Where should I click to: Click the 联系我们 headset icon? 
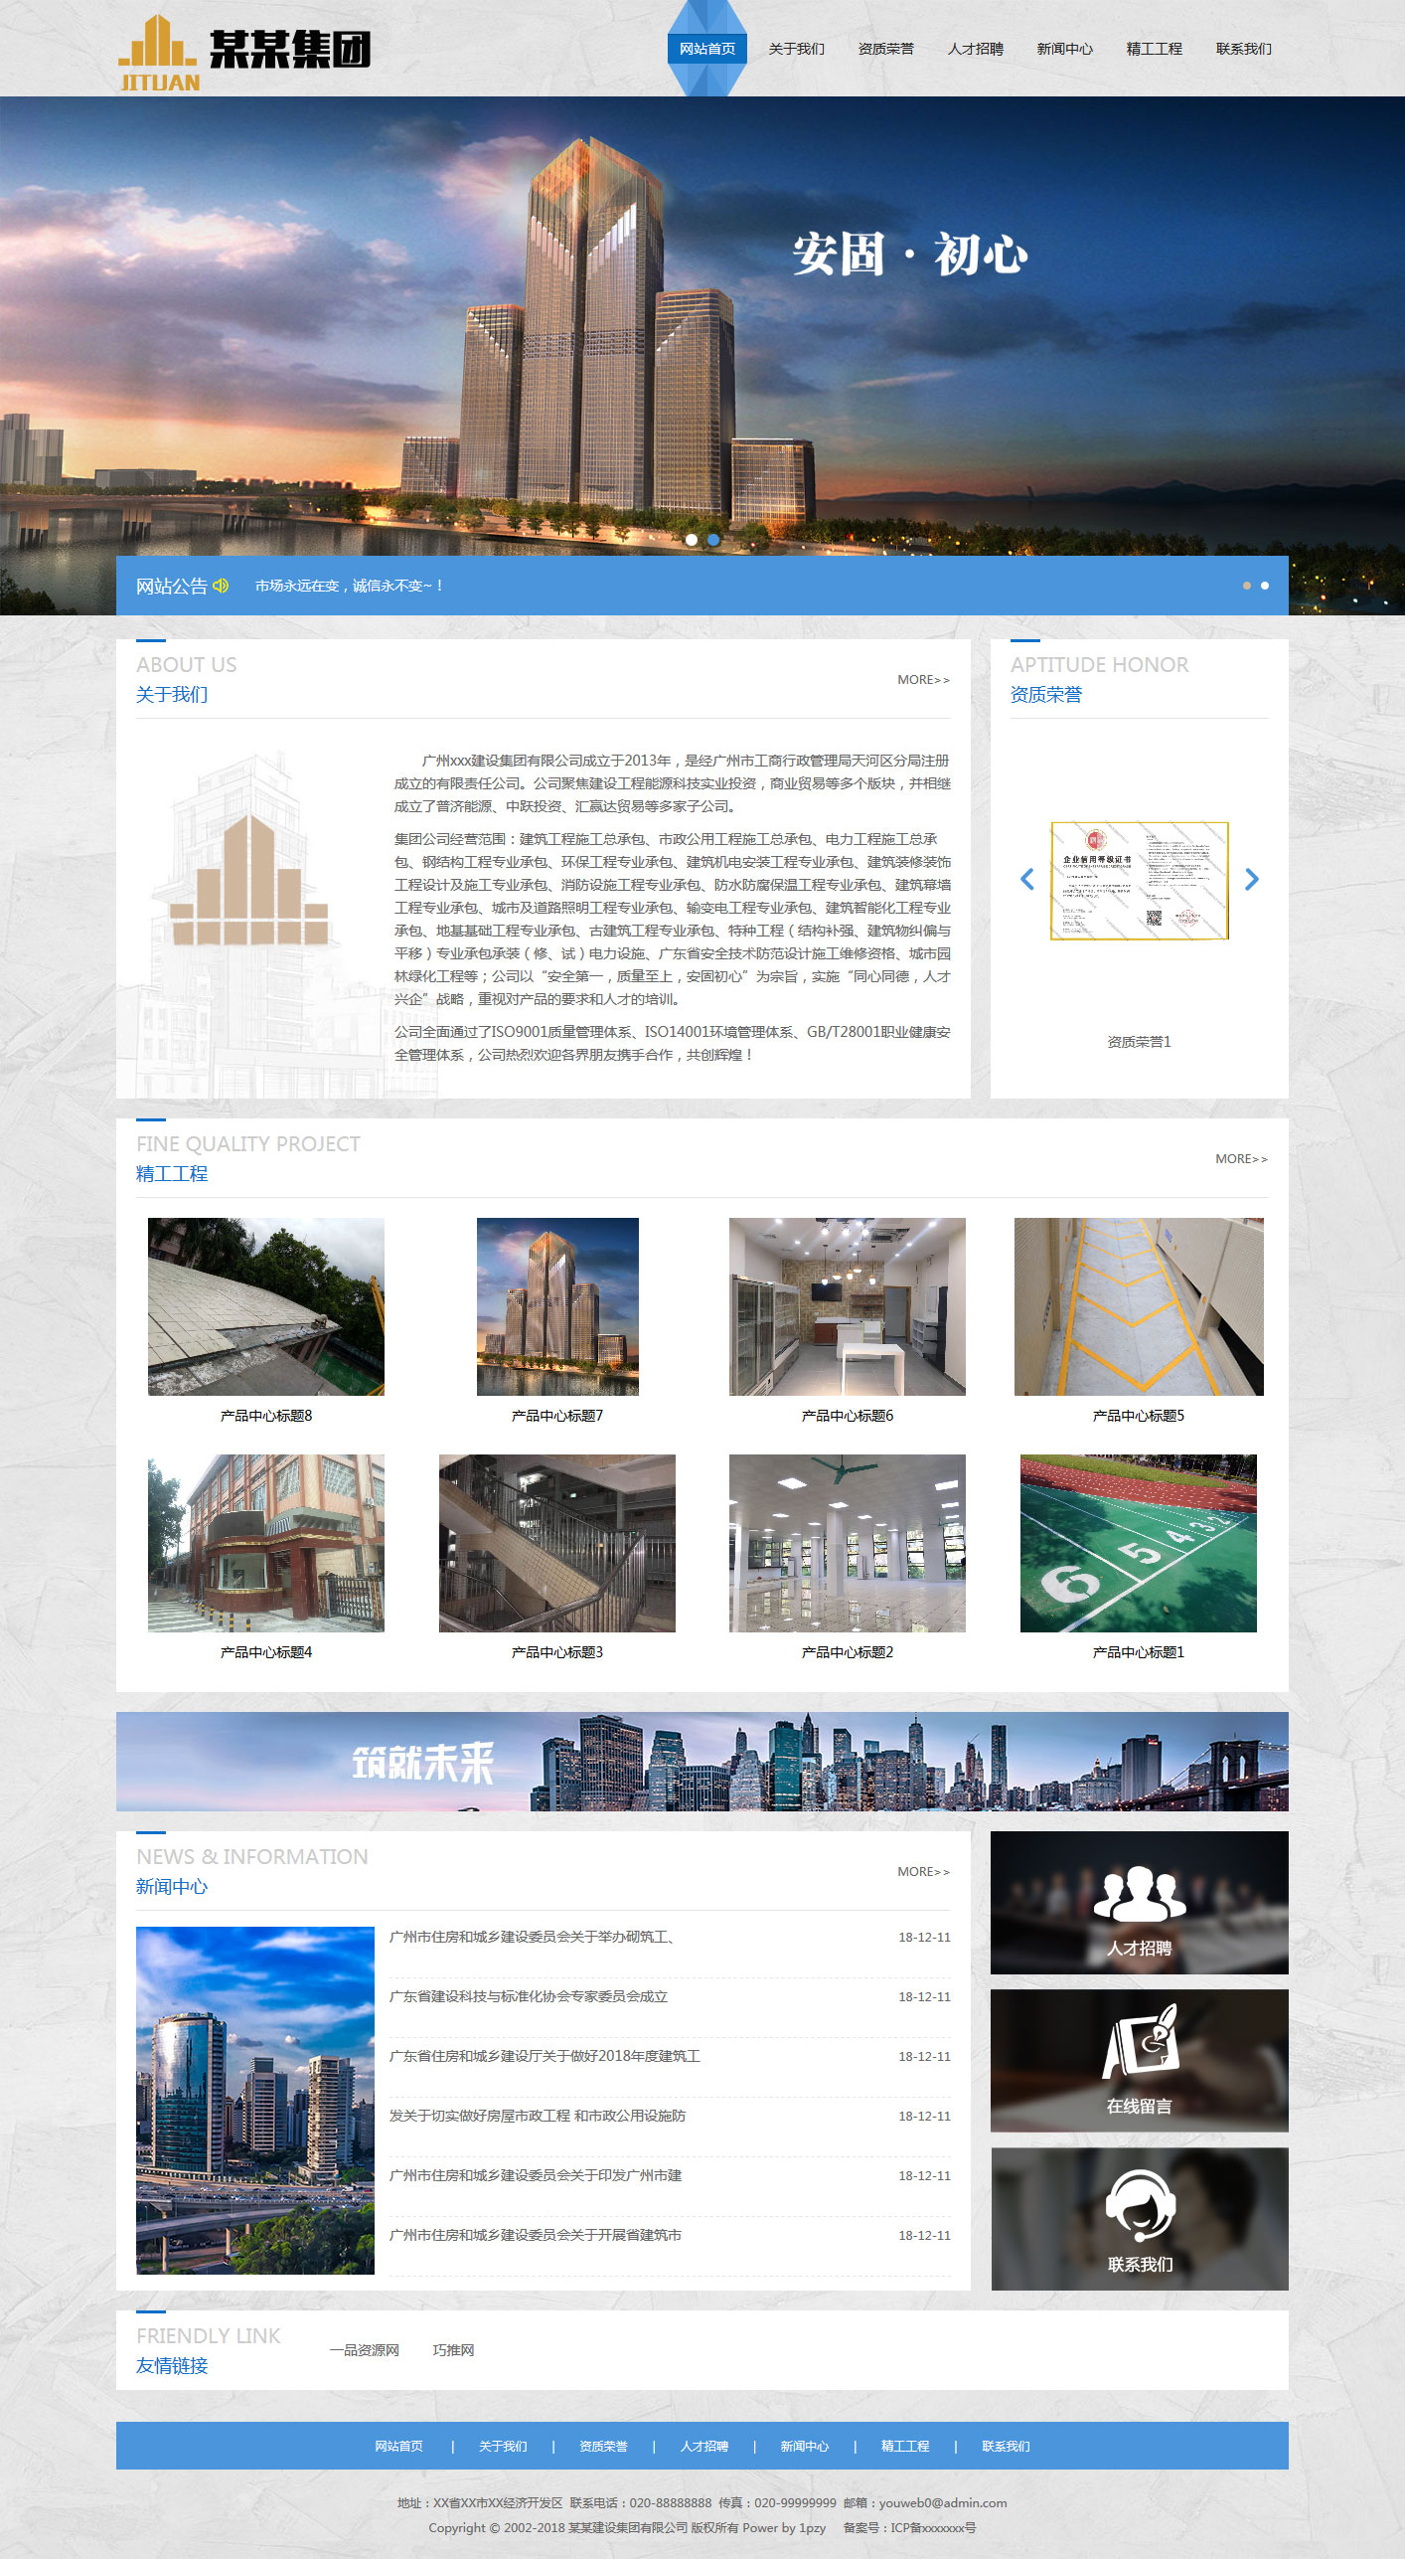coord(1140,2206)
